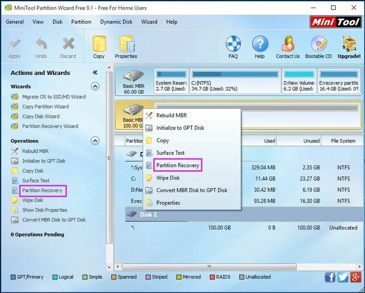Click the MiniTool logo
This screenshot has height=293, width=365.
pos(335,22)
